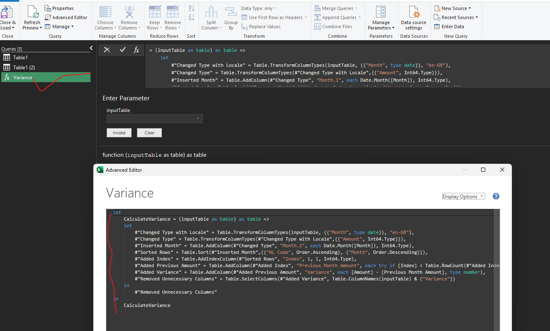This screenshot has width=550, height=331.
Task: Collapse the Queries pane chevron
Action: pos(91,49)
